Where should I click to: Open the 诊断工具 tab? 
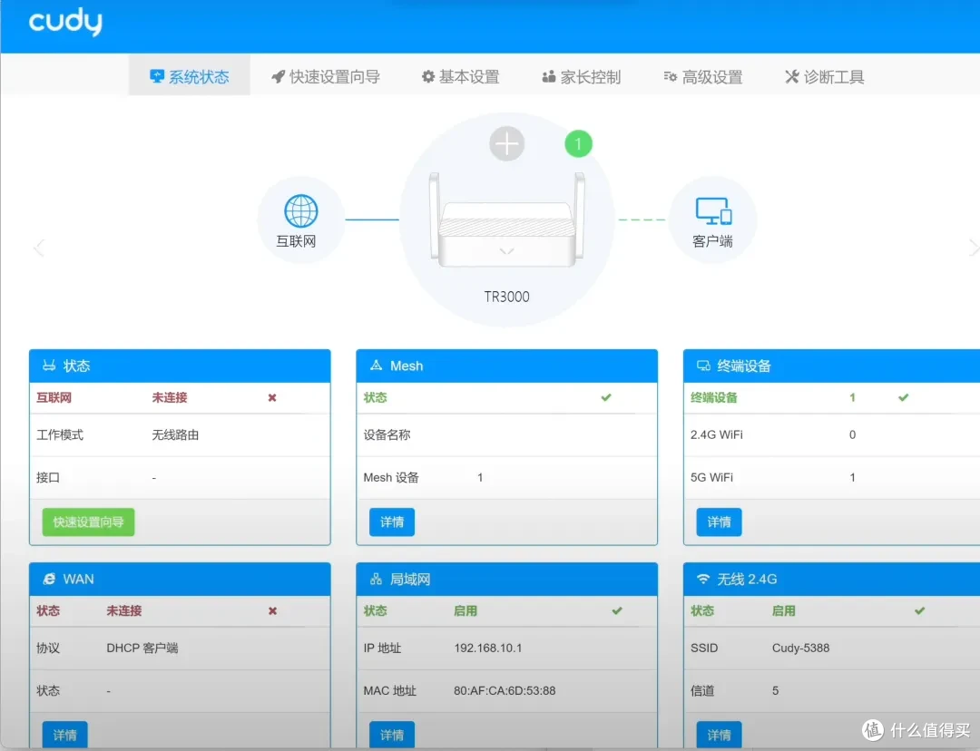coord(824,76)
